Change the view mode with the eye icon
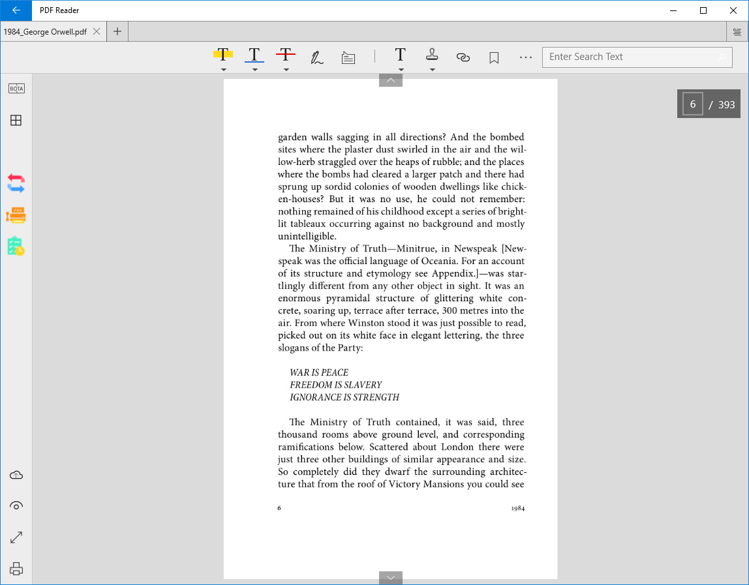The image size is (749, 585). click(x=16, y=505)
